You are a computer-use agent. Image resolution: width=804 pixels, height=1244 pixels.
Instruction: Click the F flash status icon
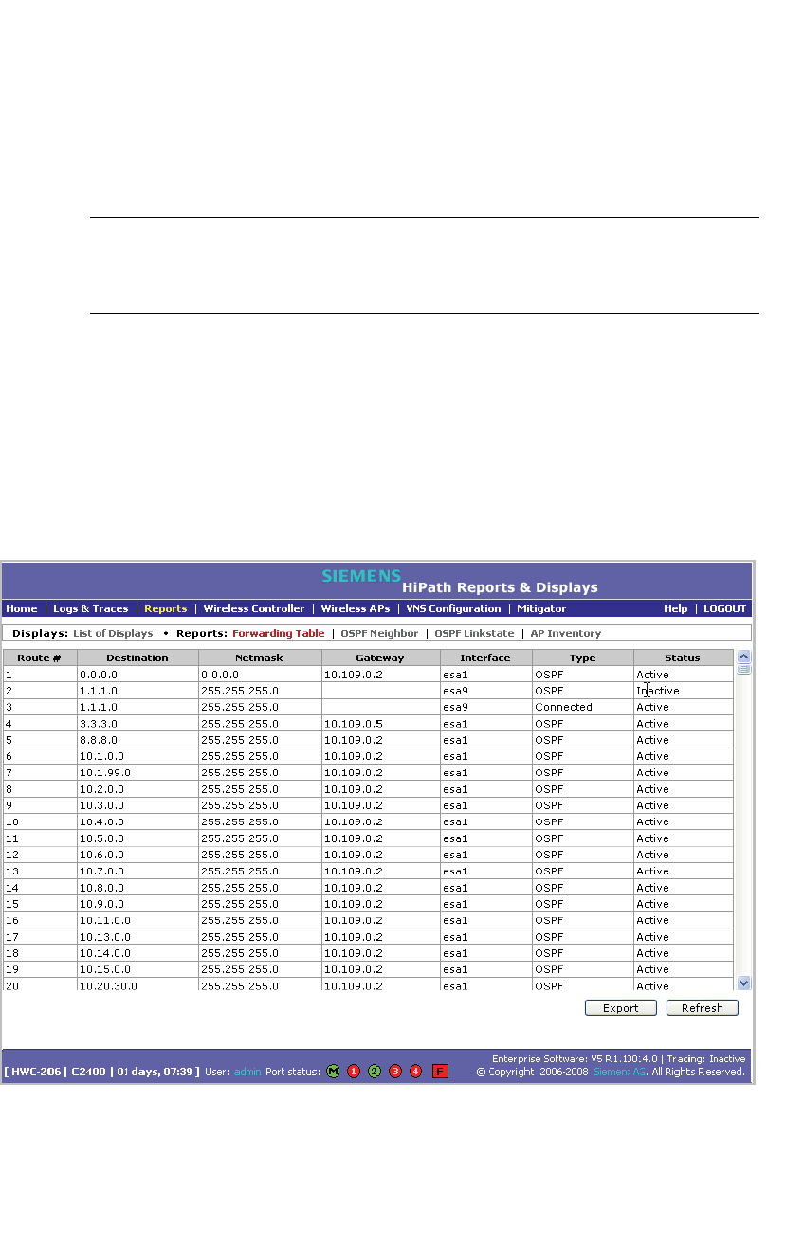(440, 1072)
